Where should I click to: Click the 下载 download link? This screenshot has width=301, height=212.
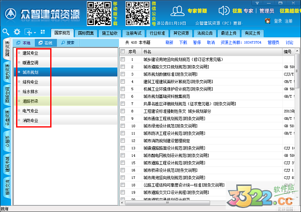183,43
